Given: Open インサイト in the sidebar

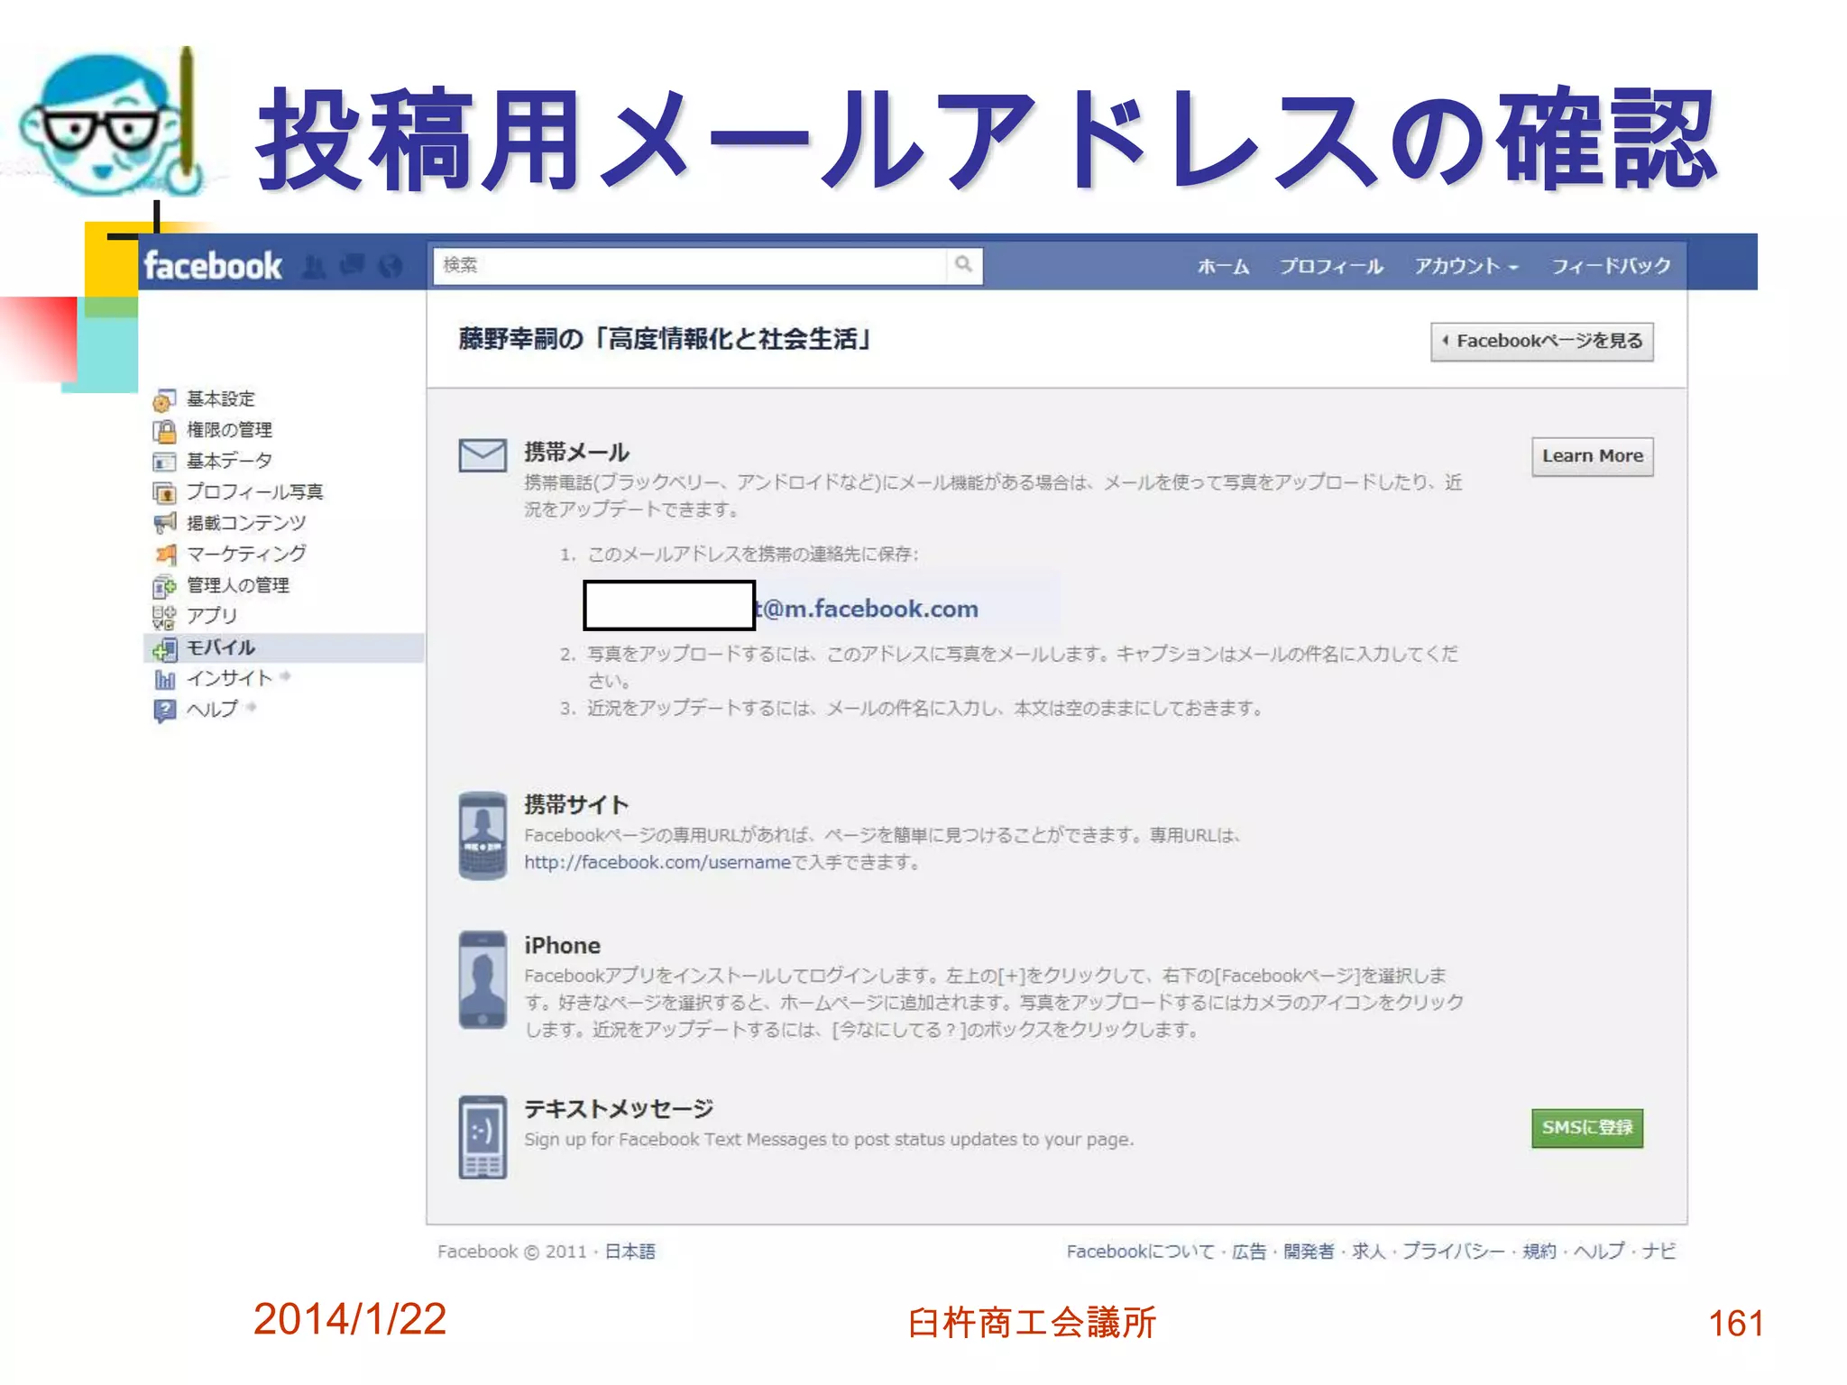Looking at the screenshot, I should (229, 678).
